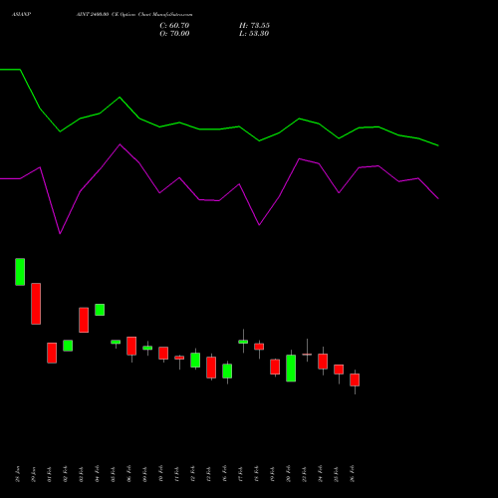Click the "24 Feb" date axis label
The width and height of the screenshot is (498, 498).
321,474
